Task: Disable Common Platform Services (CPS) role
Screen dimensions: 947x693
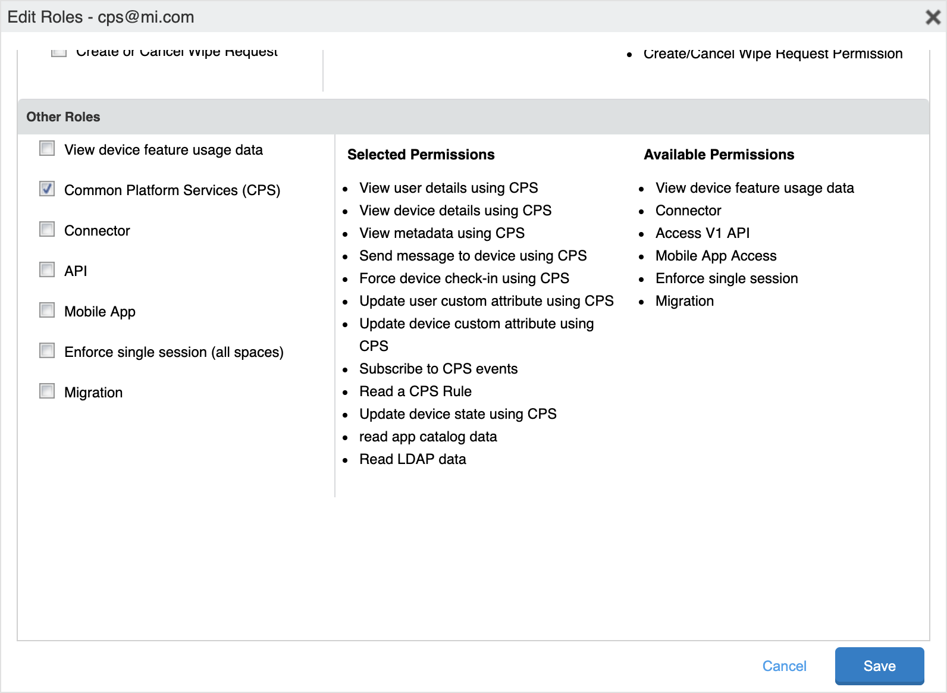Action: 46,189
